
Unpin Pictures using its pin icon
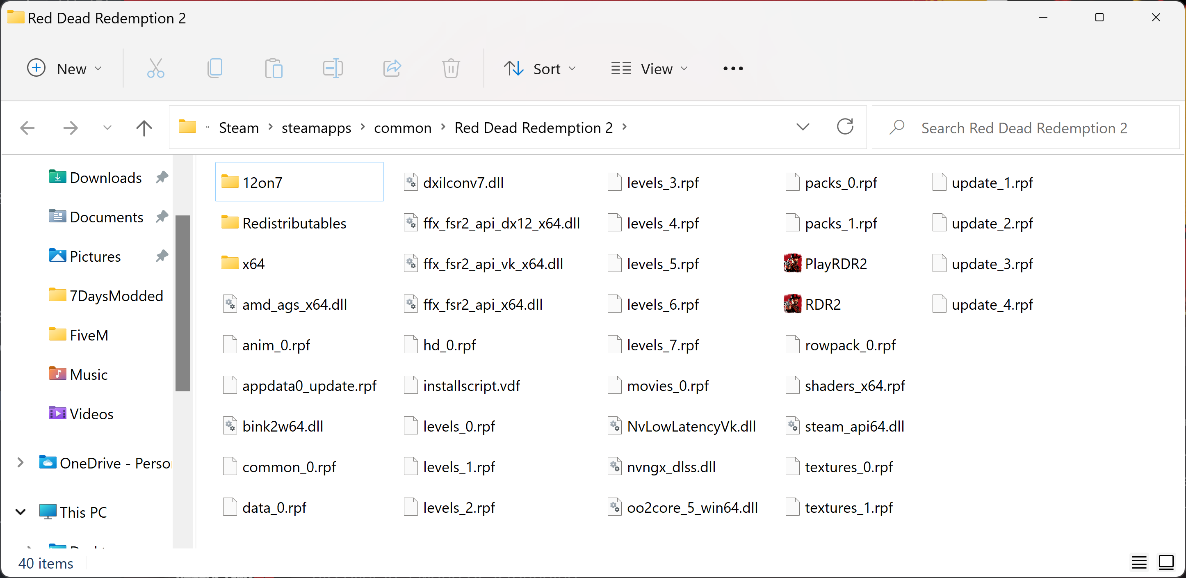[x=162, y=256]
